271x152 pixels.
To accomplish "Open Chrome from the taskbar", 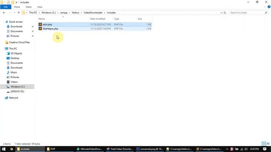I will (11, 149).
